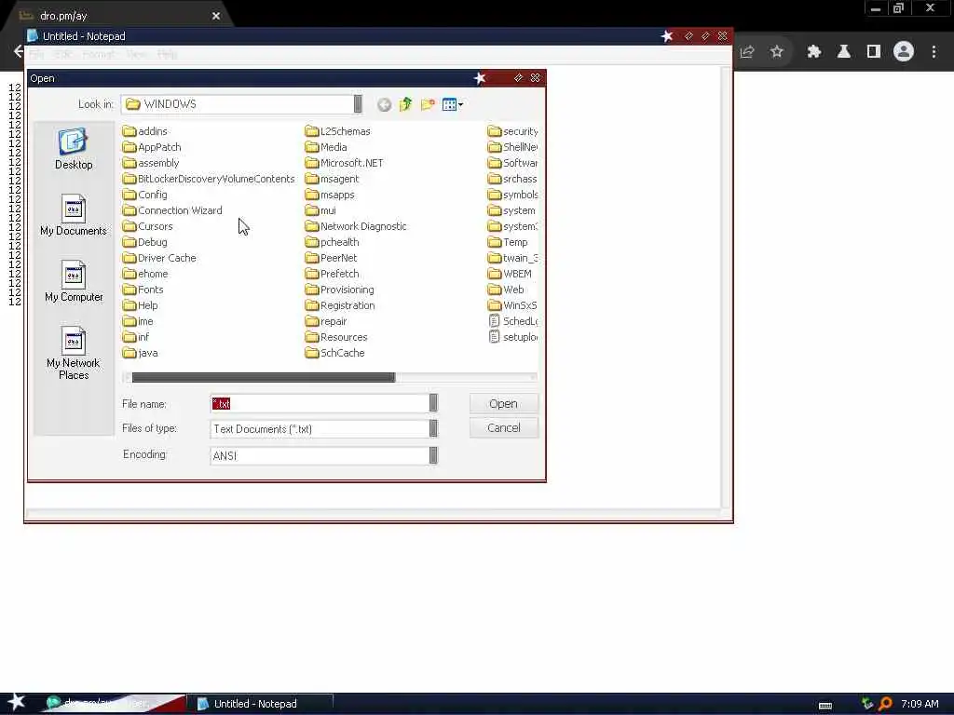Screen dimensions: 954x715
Task: Select the java folder
Action: (x=140, y=353)
